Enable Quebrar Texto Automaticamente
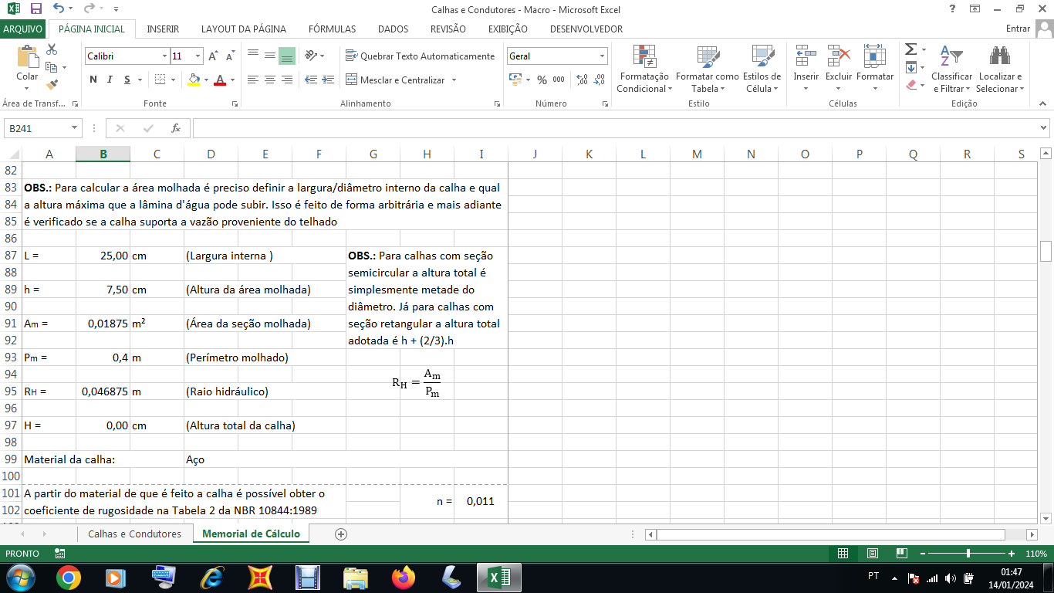Viewport: 1054px width, 593px height. point(420,56)
